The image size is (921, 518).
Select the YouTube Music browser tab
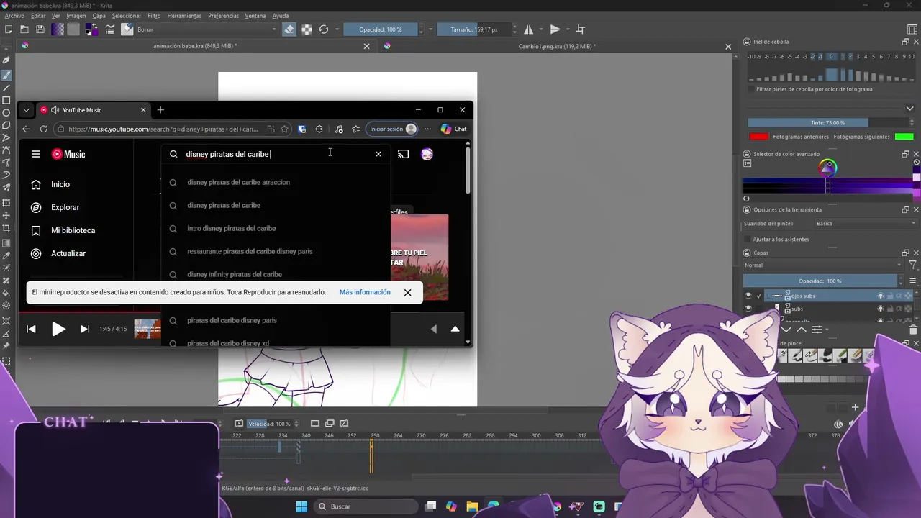[x=93, y=110]
